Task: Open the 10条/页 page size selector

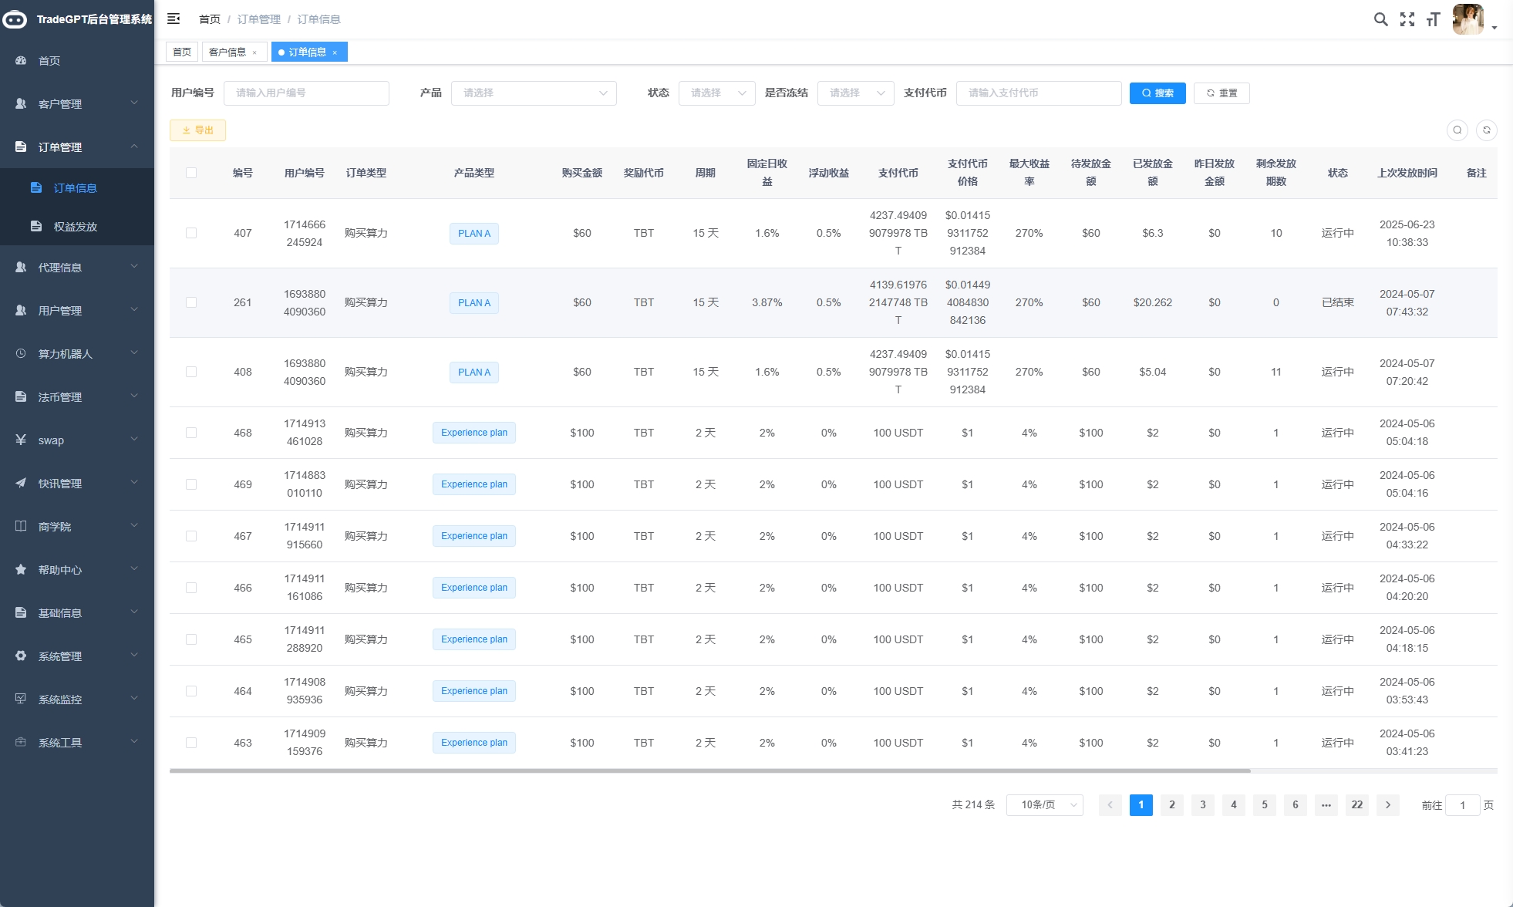Action: tap(1044, 804)
